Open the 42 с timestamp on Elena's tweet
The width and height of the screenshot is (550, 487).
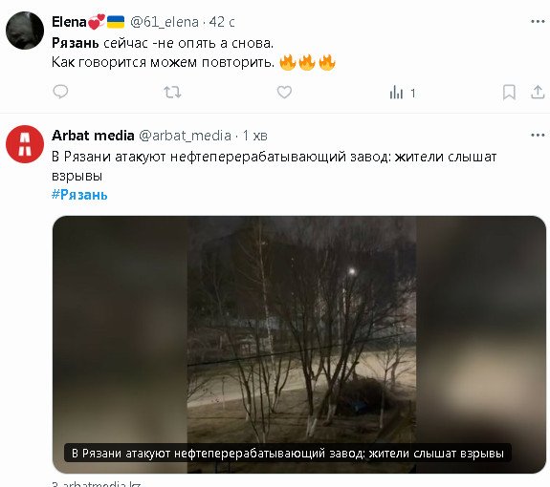(222, 22)
